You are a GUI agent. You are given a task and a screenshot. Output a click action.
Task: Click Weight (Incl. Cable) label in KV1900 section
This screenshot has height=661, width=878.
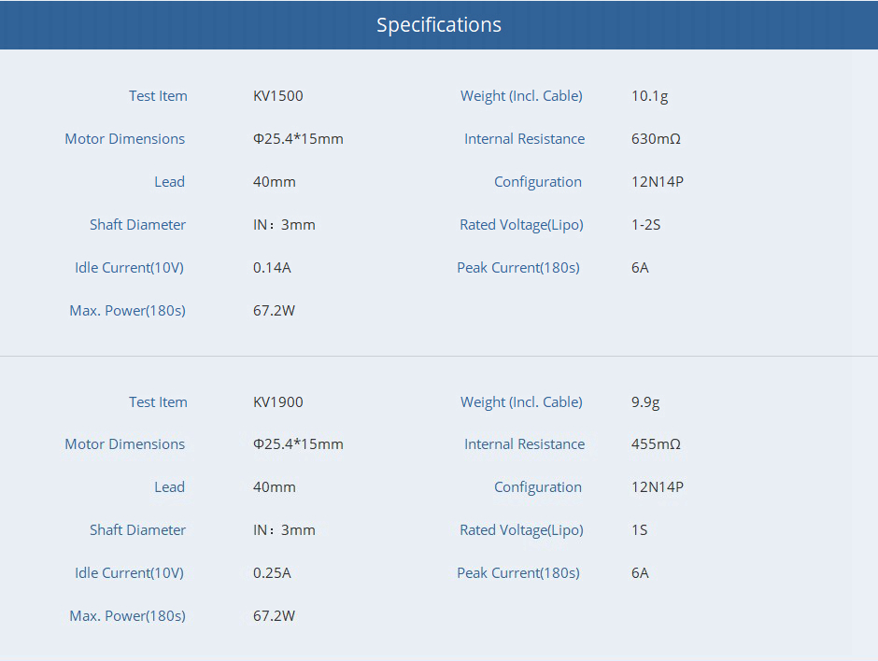521,402
